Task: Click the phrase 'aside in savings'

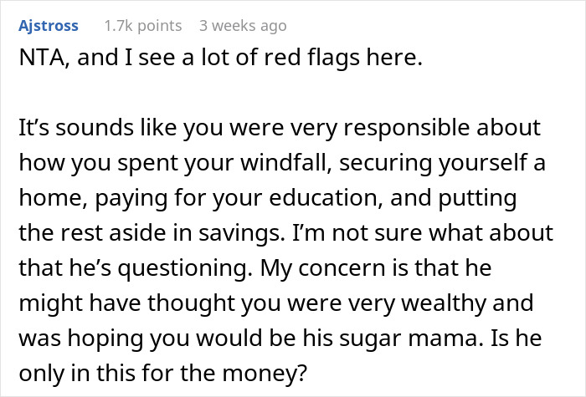Action: (197, 228)
